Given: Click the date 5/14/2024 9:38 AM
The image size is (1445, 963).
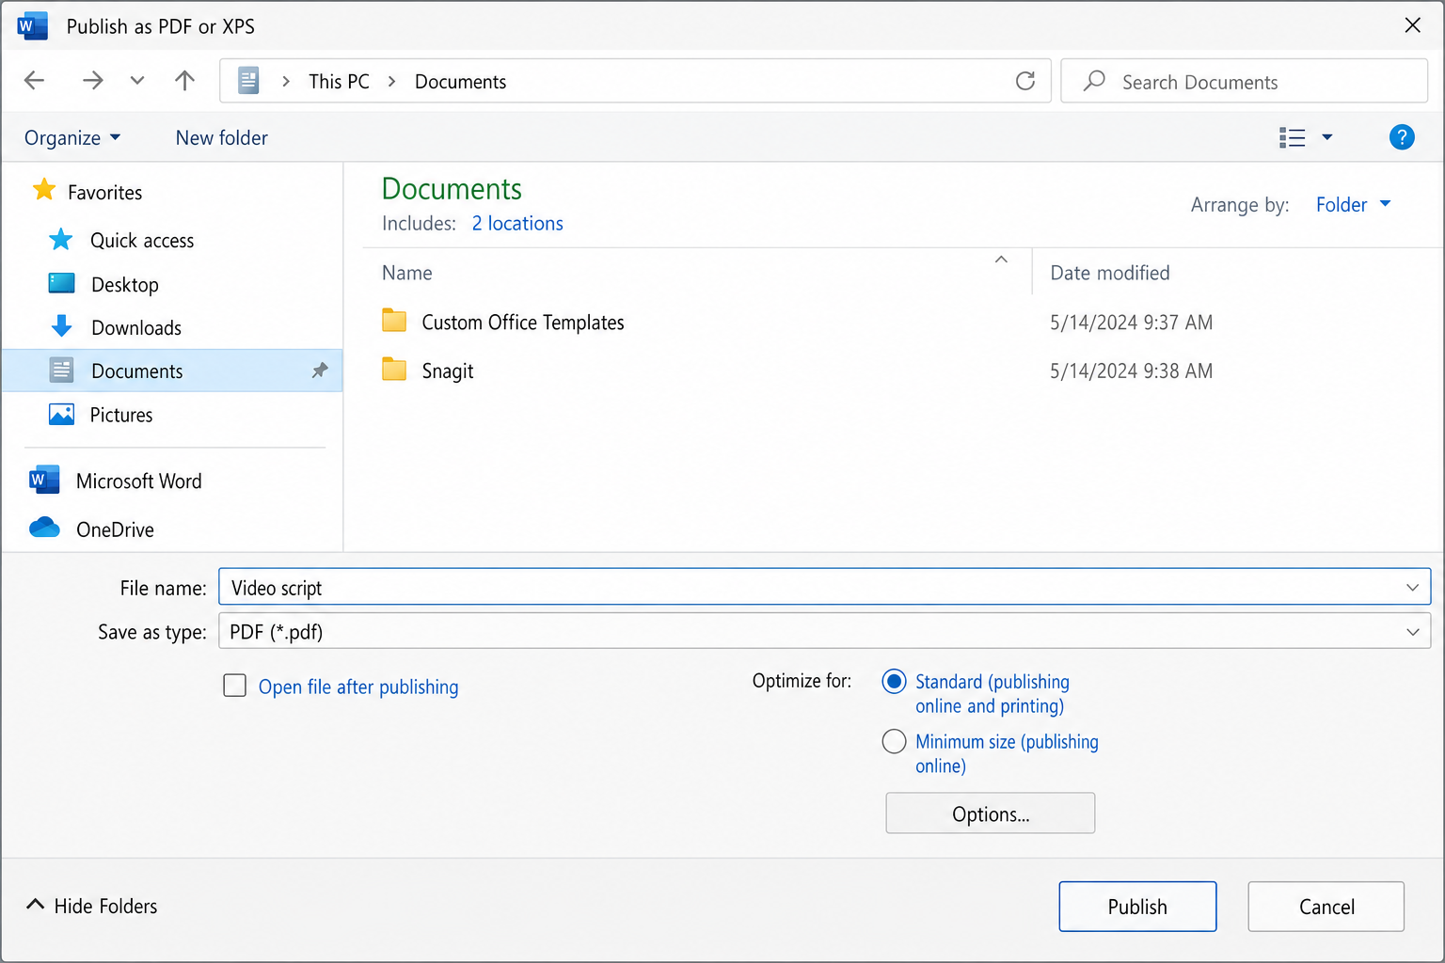Looking at the screenshot, I should pyautogui.click(x=1131, y=371).
